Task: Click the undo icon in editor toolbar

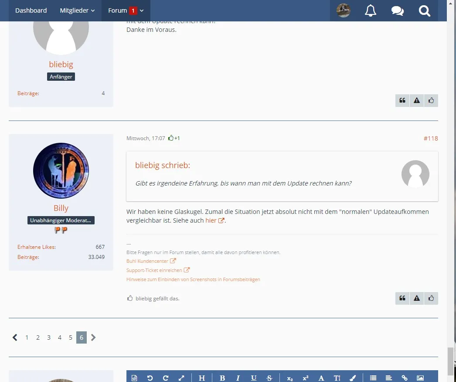Action: [x=150, y=378]
